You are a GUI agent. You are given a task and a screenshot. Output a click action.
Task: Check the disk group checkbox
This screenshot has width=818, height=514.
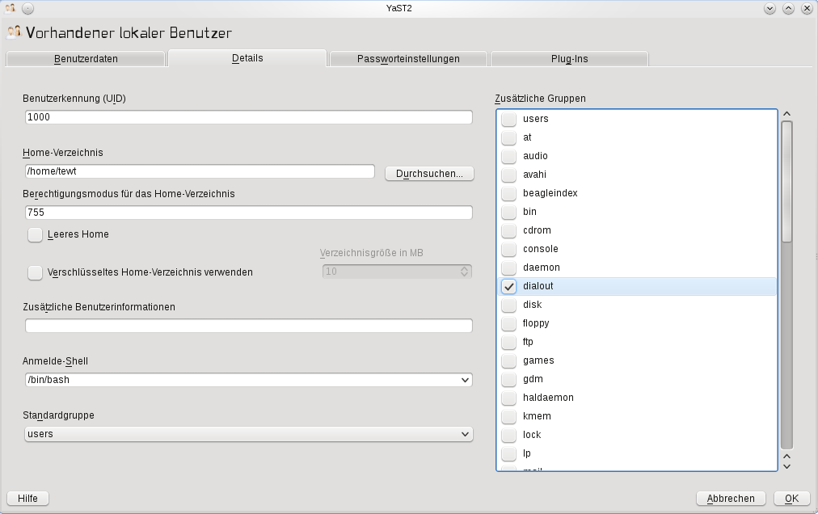coord(508,305)
